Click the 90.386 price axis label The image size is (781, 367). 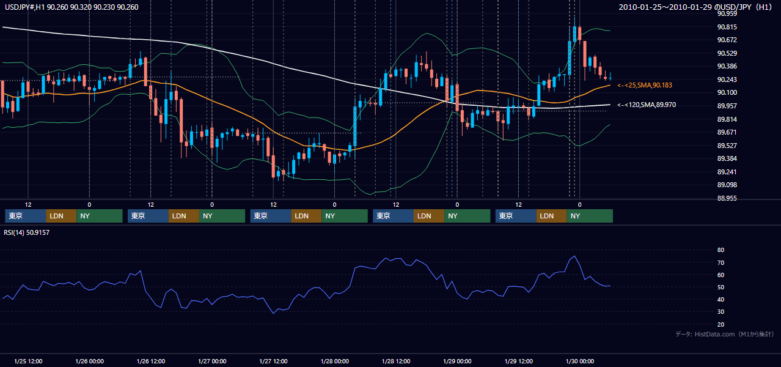(727, 66)
